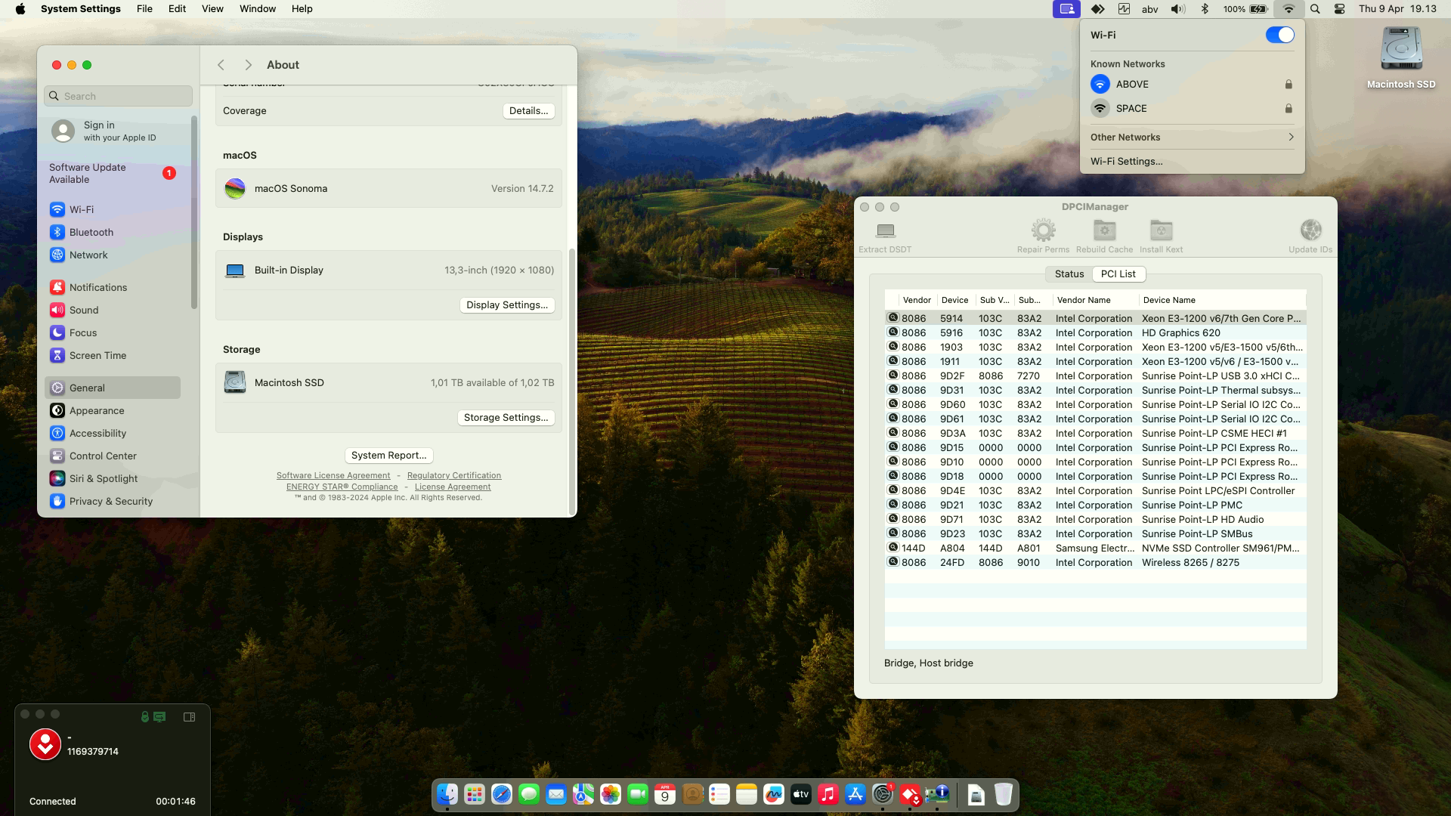Switch to the Status tab in DPCIManager
1451x816 pixels.
pyautogui.click(x=1069, y=274)
